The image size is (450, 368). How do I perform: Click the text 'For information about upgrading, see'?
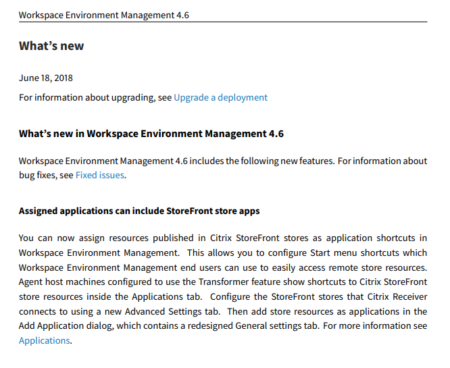click(95, 97)
